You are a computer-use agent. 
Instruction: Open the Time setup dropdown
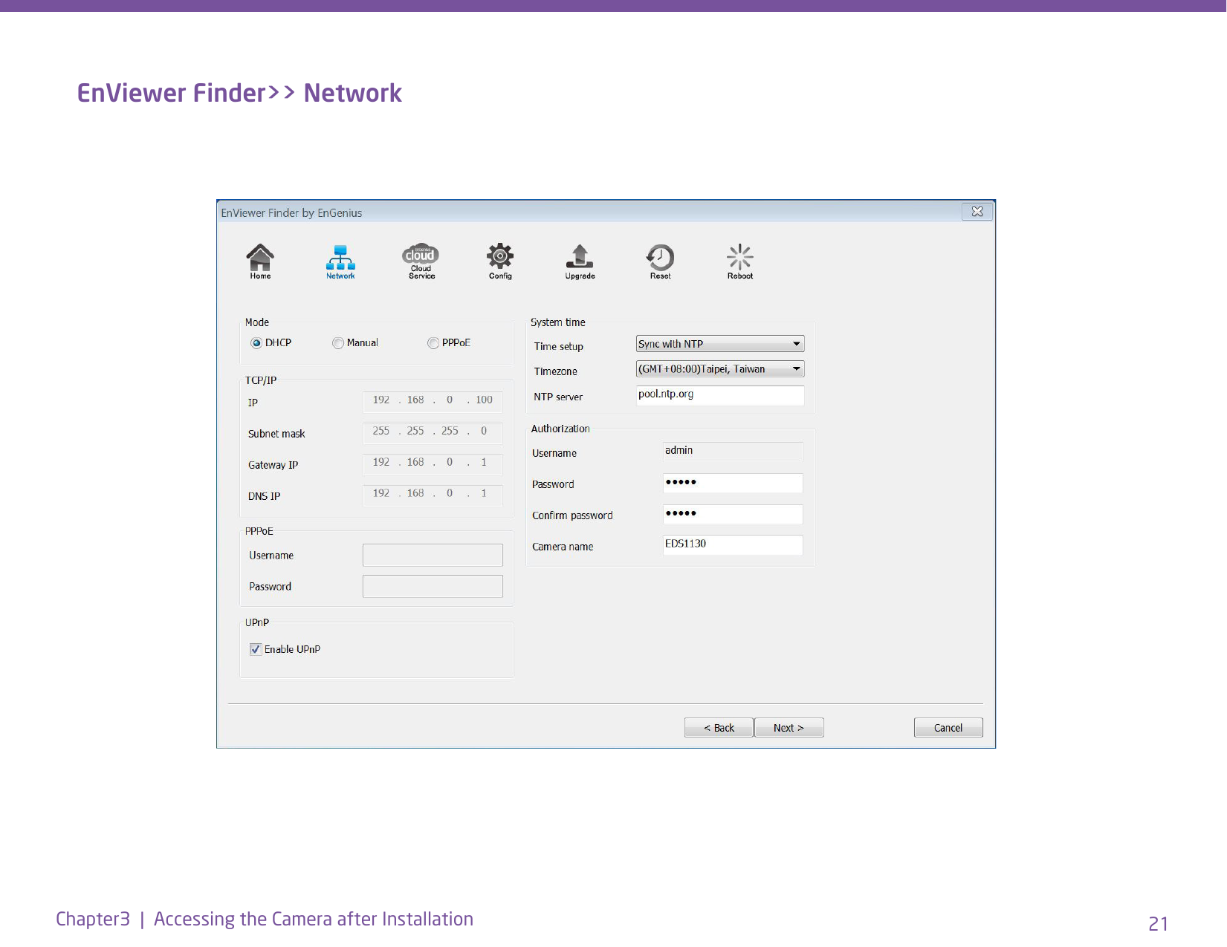[x=720, y=344]
